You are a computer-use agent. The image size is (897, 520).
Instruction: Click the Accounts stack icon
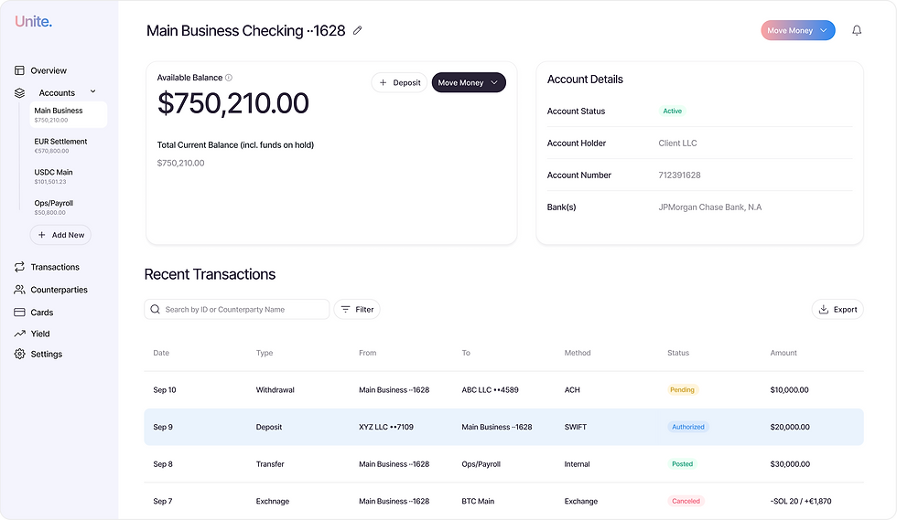click(x=19, y=92)
